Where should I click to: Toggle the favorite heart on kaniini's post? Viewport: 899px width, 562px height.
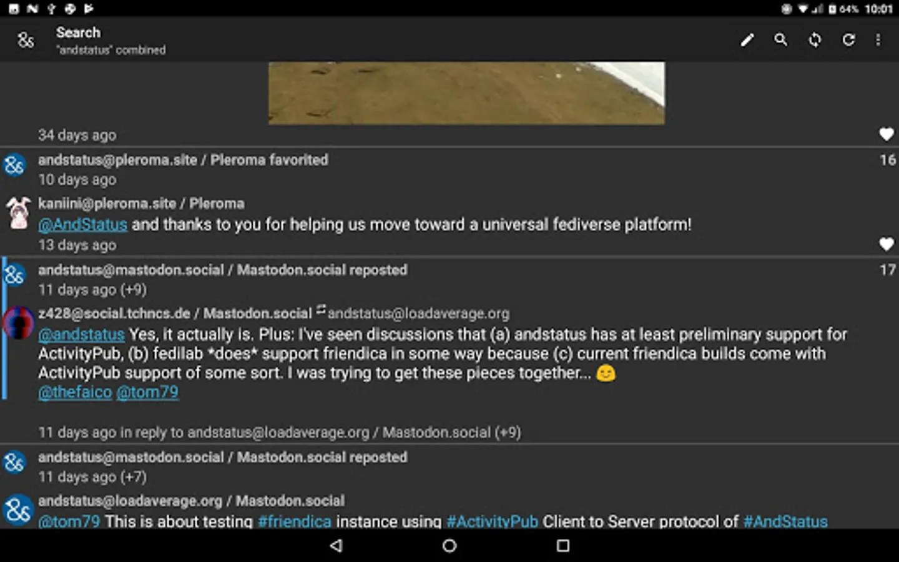click(886, 244)
